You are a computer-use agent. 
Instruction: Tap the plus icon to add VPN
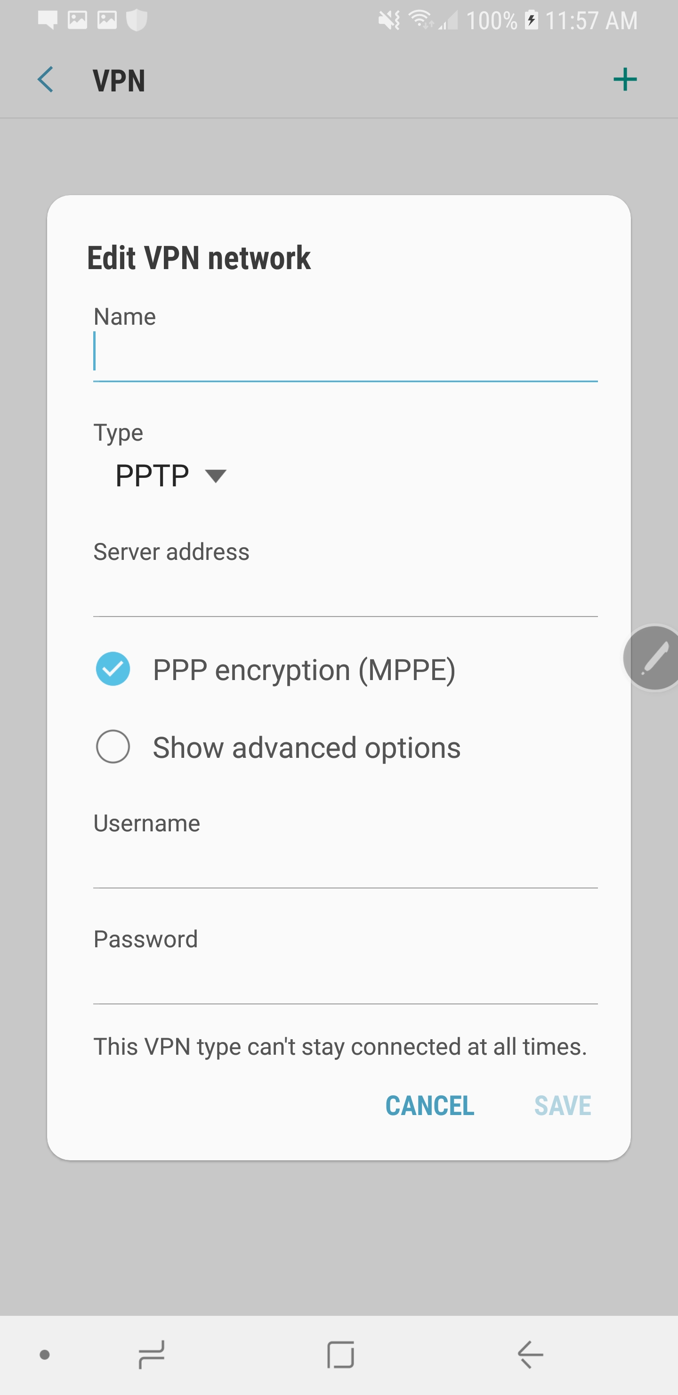[x=624, y=80]
